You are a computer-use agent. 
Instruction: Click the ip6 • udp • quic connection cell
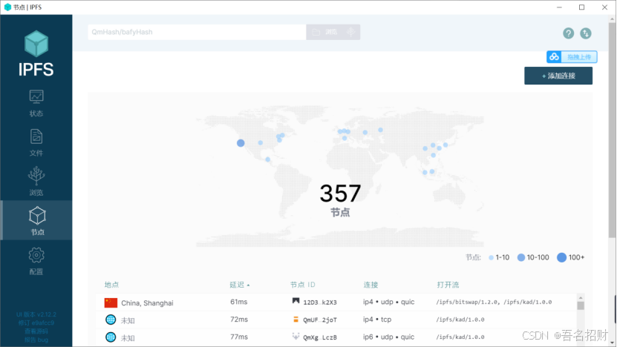tap(389, 337)
